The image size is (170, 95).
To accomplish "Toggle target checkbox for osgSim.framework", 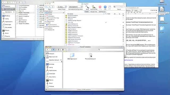I will click(123, 41).
